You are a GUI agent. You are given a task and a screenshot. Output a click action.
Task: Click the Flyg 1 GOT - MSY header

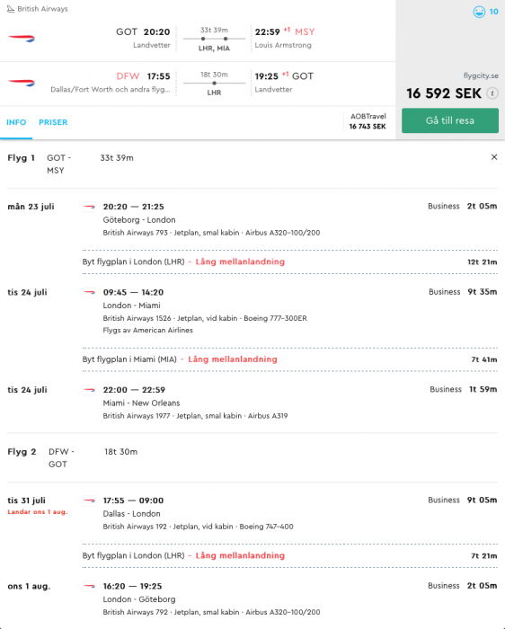tap(39, 164)
